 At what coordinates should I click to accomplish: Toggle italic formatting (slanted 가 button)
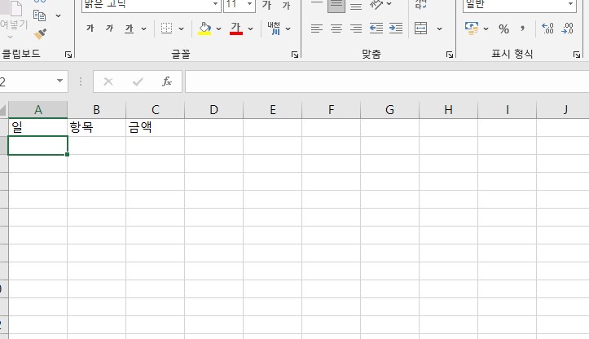(x=109, y=29)
